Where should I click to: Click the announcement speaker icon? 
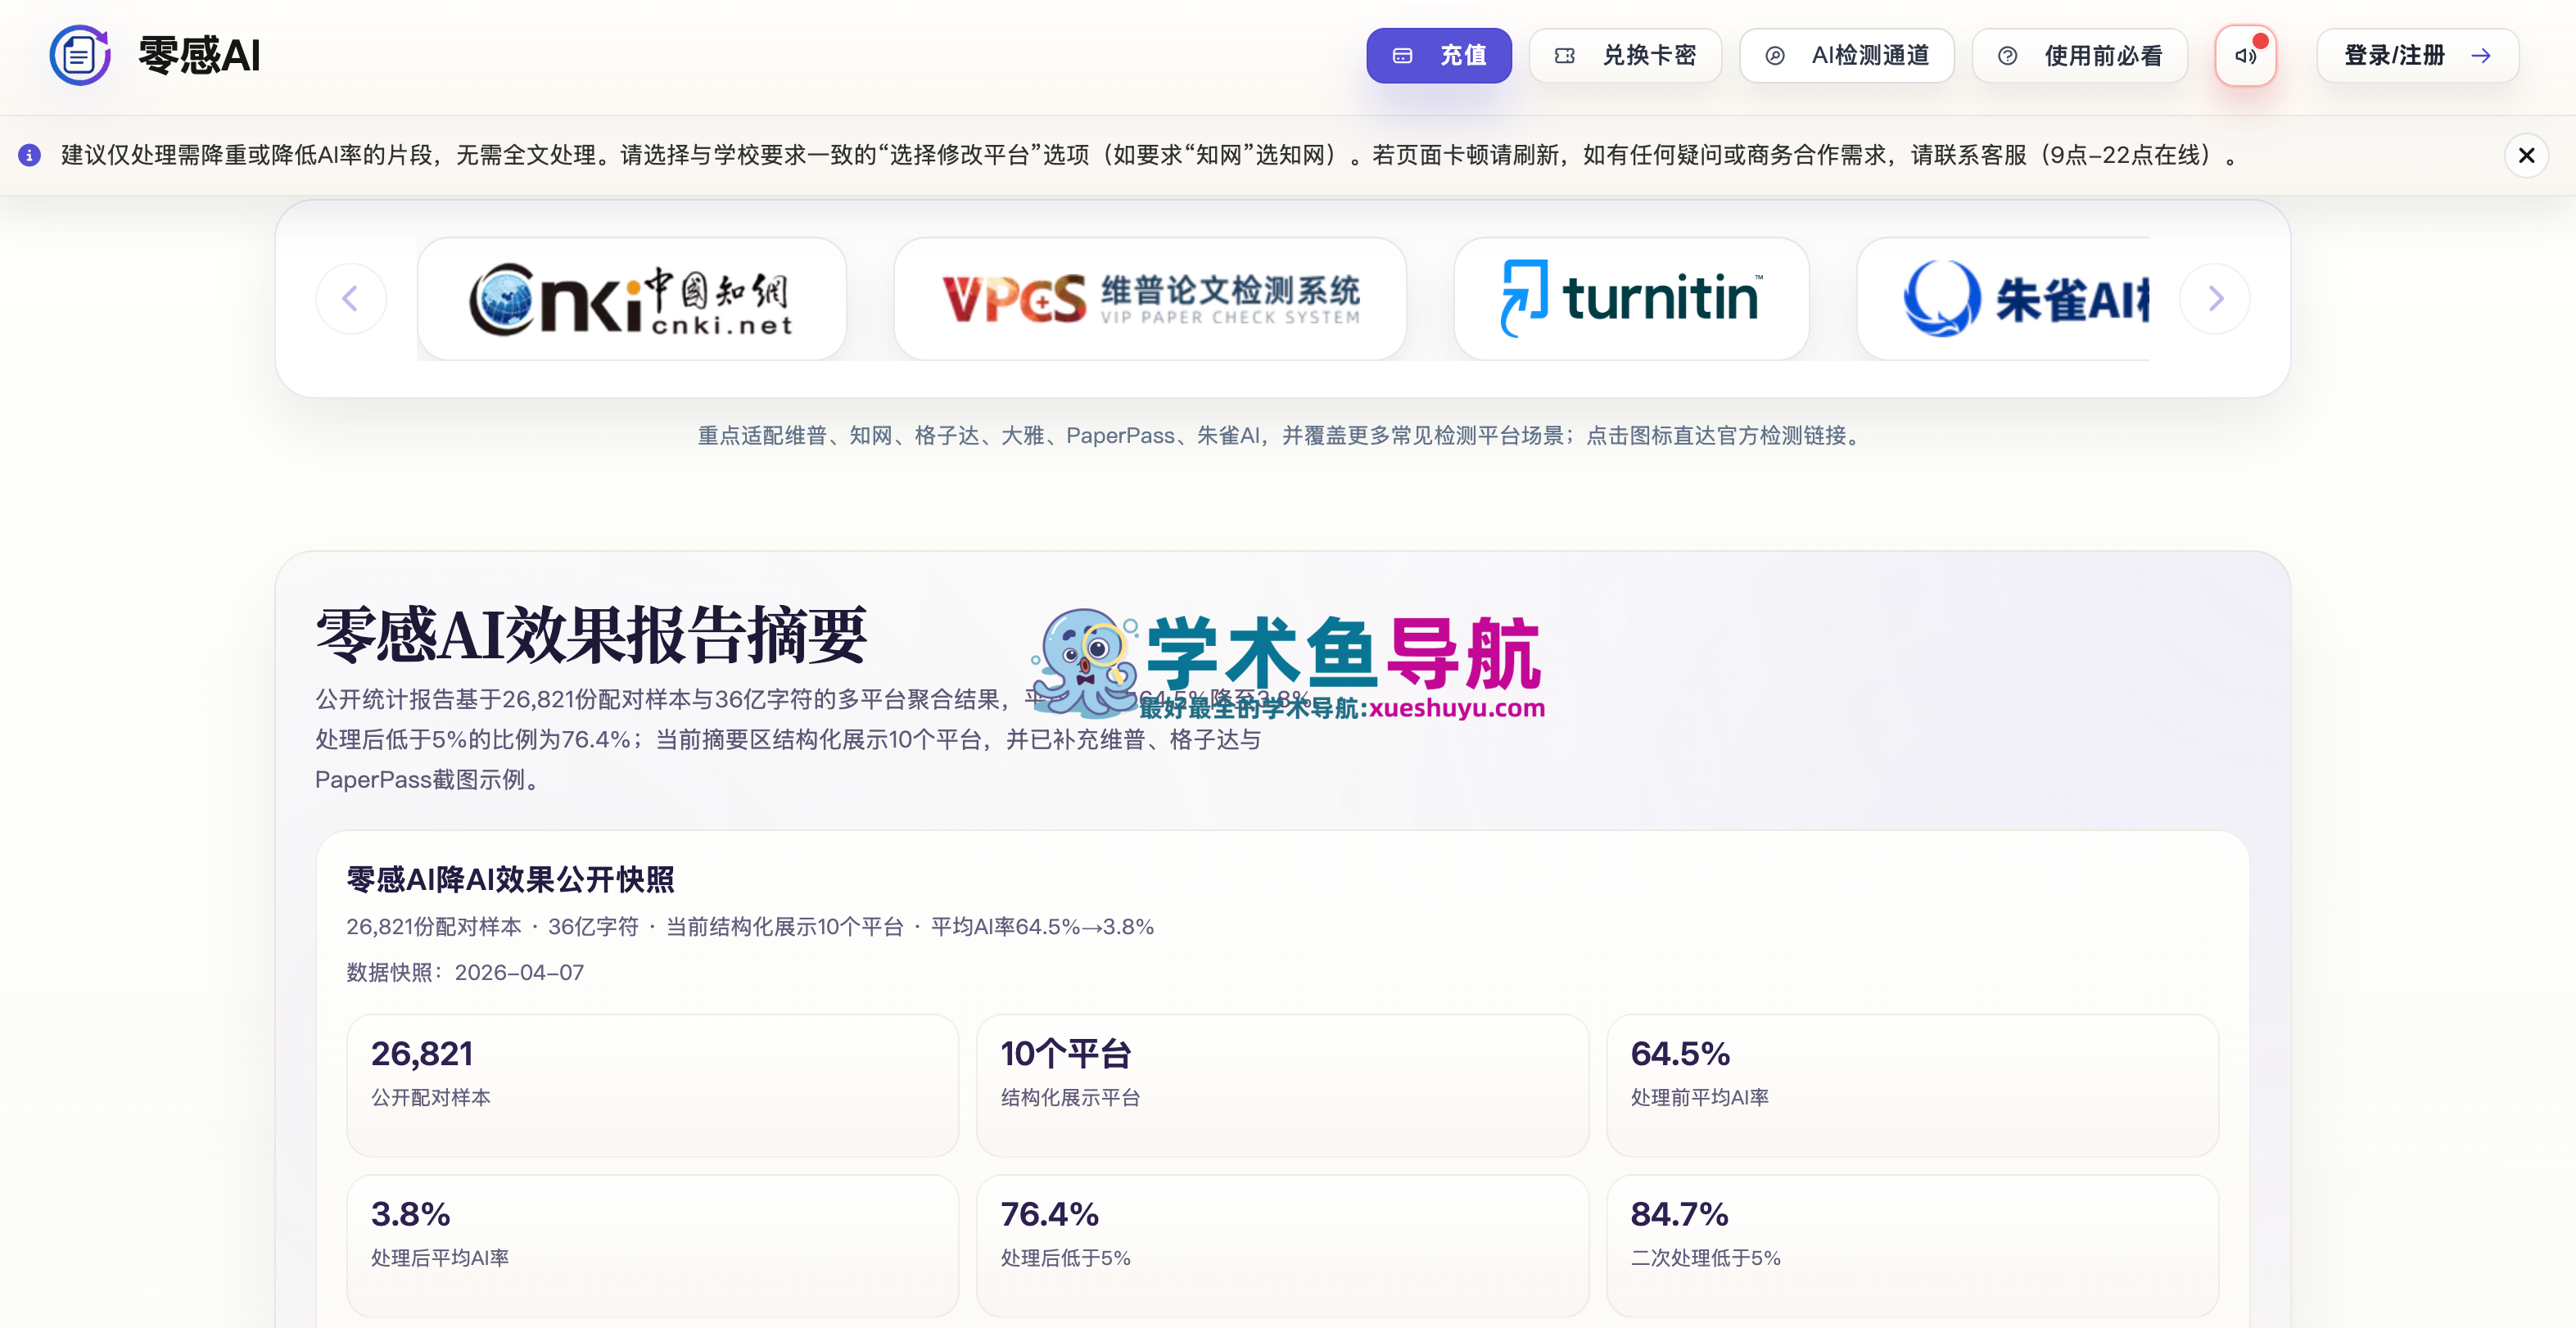pyautogui.click(x=2245, y=56)
